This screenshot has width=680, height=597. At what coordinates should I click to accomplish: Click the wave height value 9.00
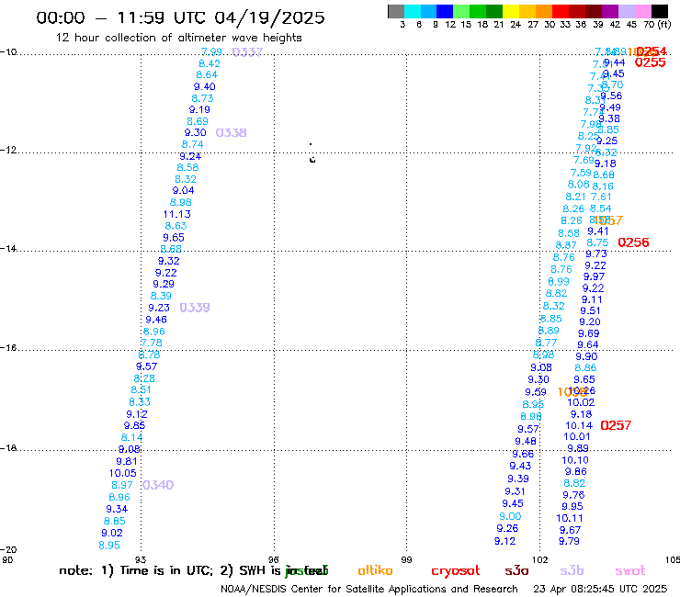(x=510, y=516)
